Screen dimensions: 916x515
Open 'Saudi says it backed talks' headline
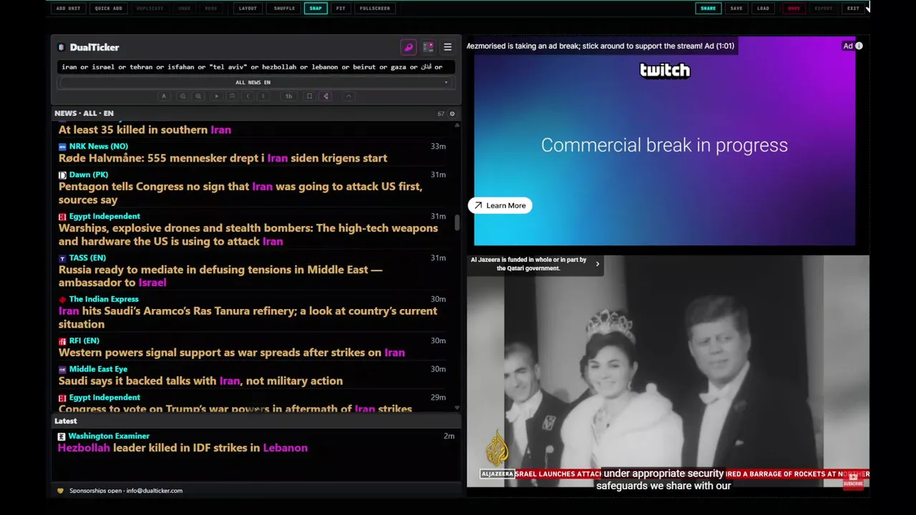[200, 381]
